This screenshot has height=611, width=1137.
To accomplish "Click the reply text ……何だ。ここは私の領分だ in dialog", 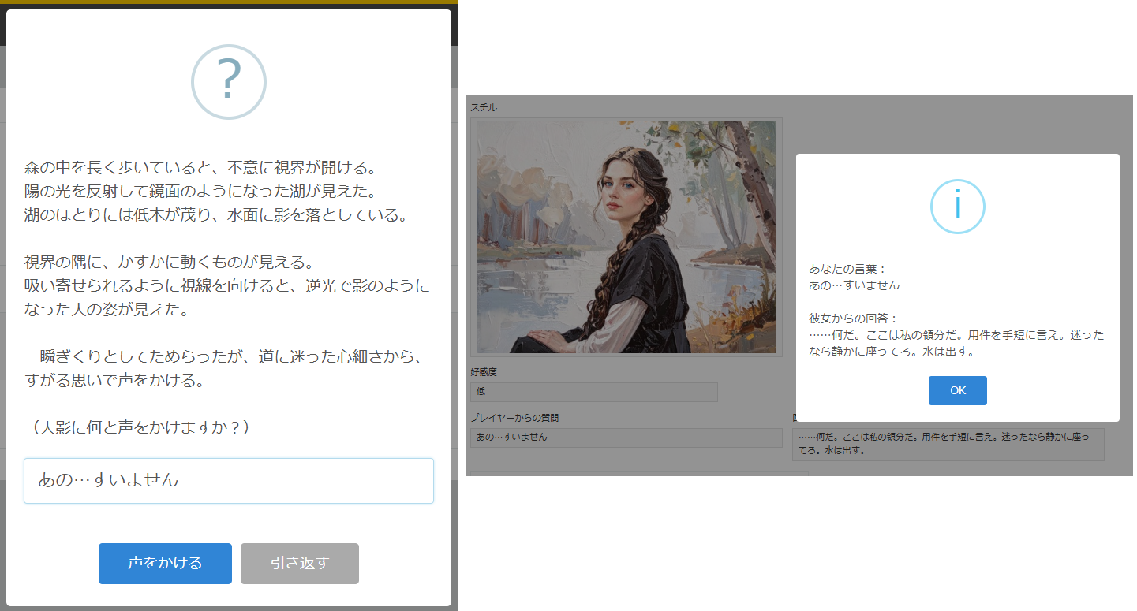I will click(x=956, y=344).
